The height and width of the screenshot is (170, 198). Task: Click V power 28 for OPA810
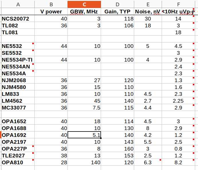pyautogui.click(x=51, y=162)
